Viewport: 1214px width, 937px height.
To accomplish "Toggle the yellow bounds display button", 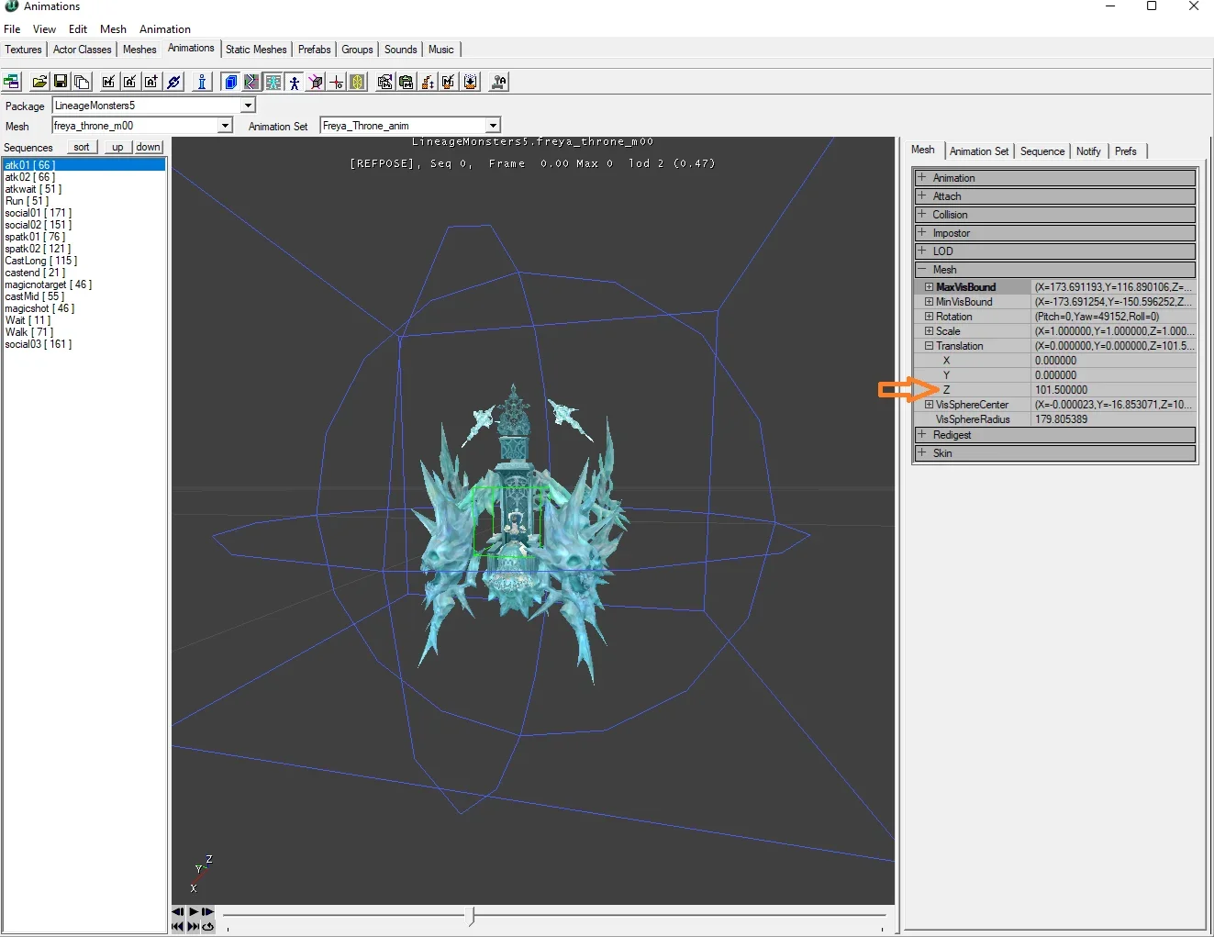I will 358,82.
